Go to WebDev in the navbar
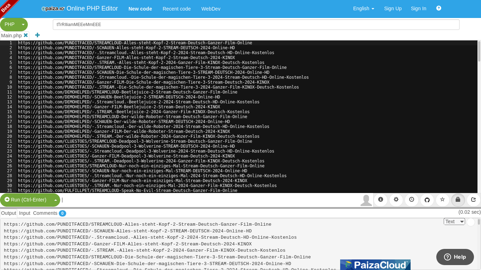The image size is (481, 270). coord(211,9)
